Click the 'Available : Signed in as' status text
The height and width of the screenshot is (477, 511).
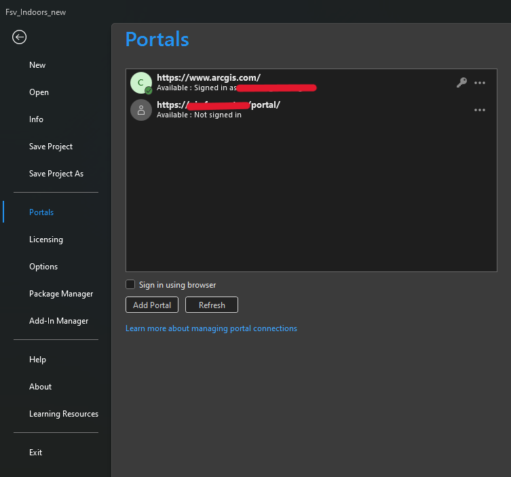pos(197,88)
